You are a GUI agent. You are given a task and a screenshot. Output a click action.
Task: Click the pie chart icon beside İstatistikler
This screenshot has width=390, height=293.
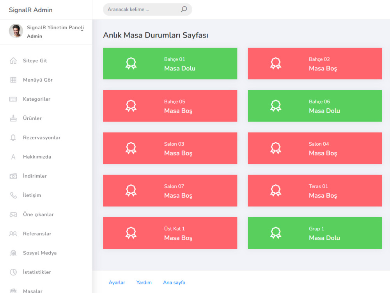click(x=13, y=272)
